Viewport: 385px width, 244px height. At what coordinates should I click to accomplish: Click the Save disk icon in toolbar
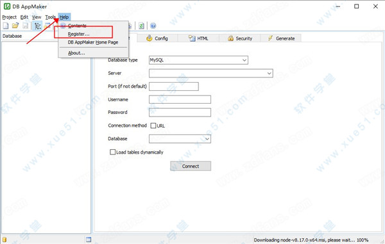coord(25,26)
